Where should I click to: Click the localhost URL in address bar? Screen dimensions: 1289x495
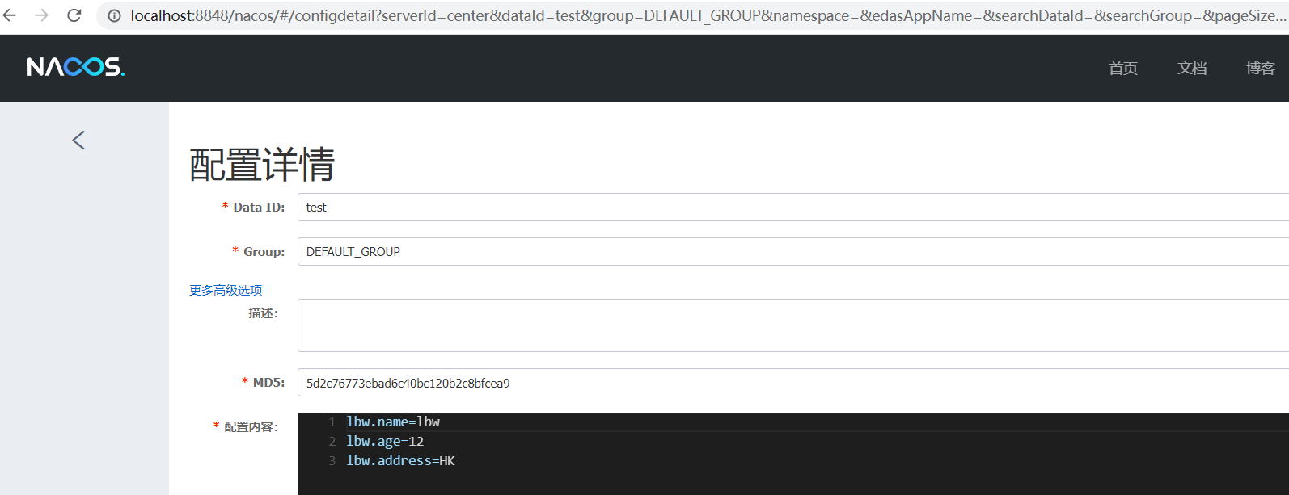coord(708,15)
